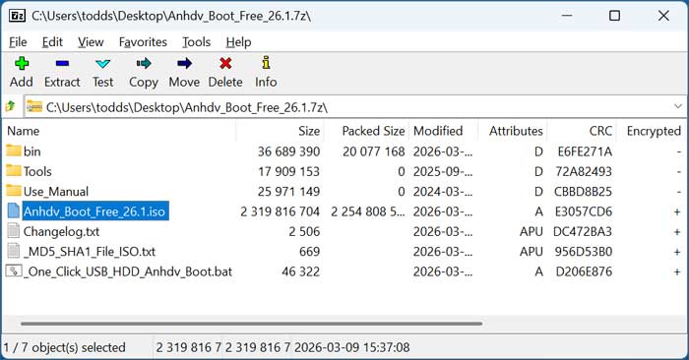The height and width of the screenshot is (360, 689).
Task: Open the Edit menu
Action: 52,42
